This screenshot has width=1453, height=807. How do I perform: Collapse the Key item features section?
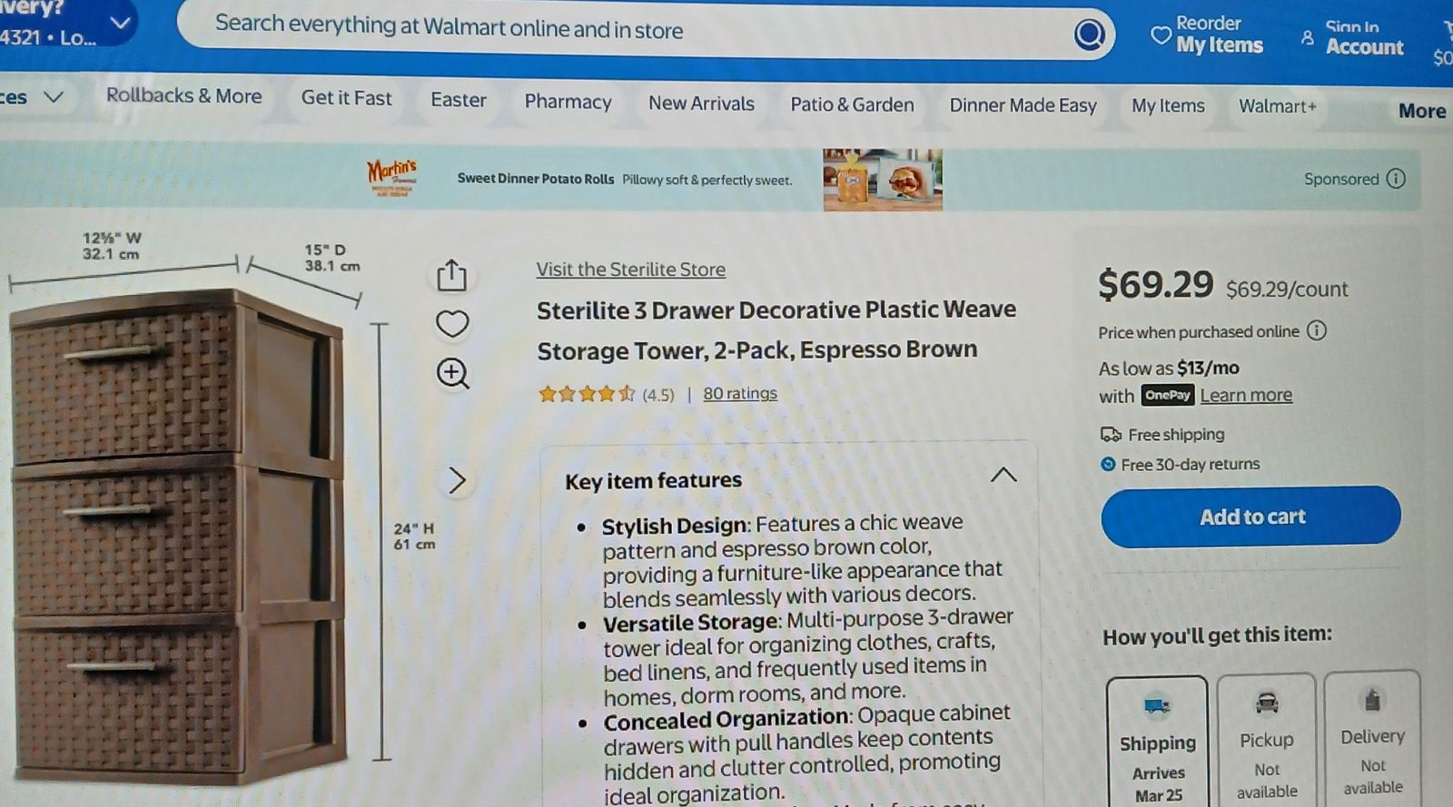pos(1003,475)
